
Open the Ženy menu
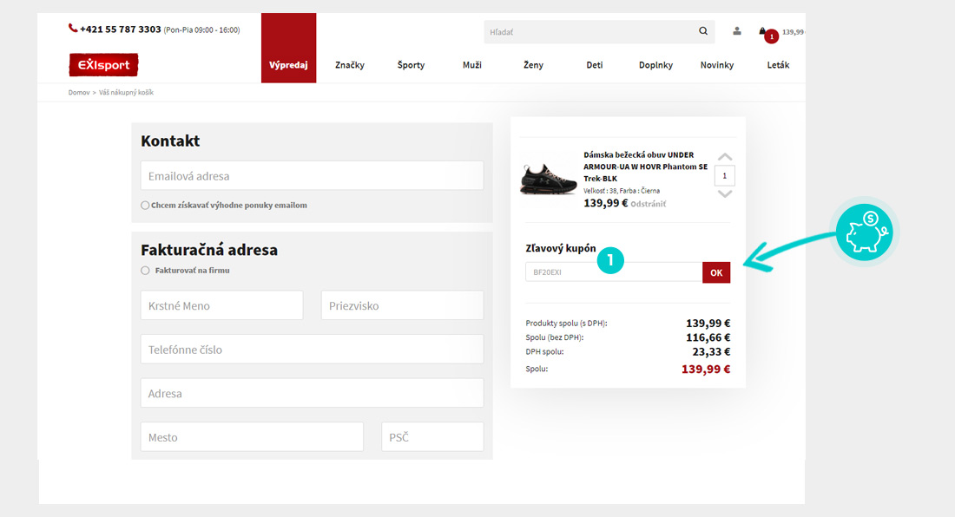coord(534,65)
